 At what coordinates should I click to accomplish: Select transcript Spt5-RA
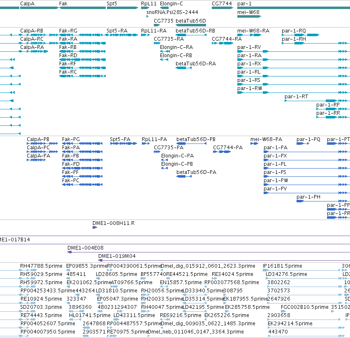pyautogui.click(x=123, y=35)
